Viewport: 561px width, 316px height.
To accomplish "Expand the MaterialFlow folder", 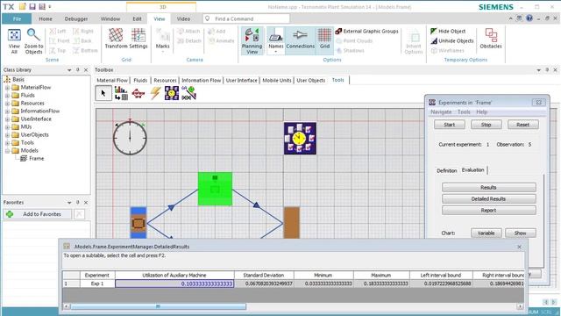I will click(x=7, y=88).
